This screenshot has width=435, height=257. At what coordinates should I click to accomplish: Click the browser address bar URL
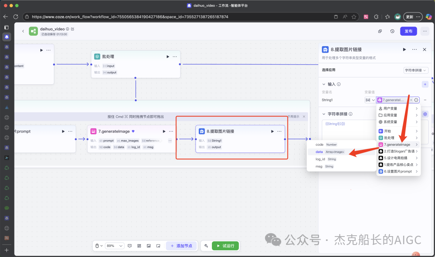pyautogui.click(x=130, y=16)
